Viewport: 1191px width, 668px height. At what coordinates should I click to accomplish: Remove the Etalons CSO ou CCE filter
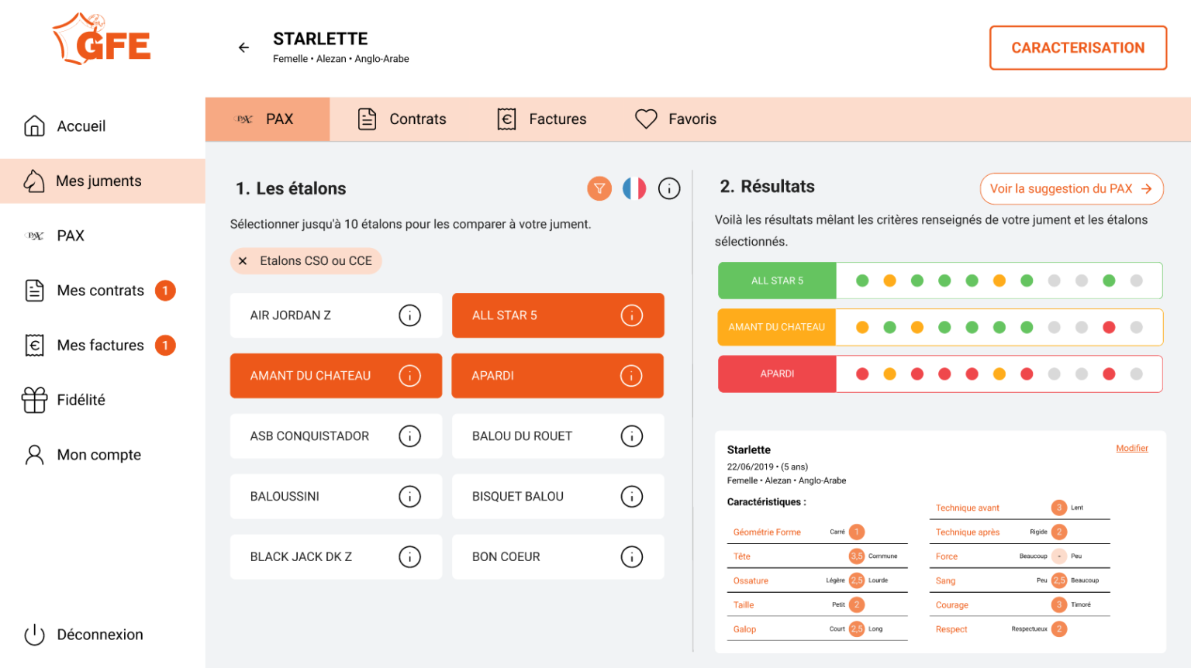[243, 261]
